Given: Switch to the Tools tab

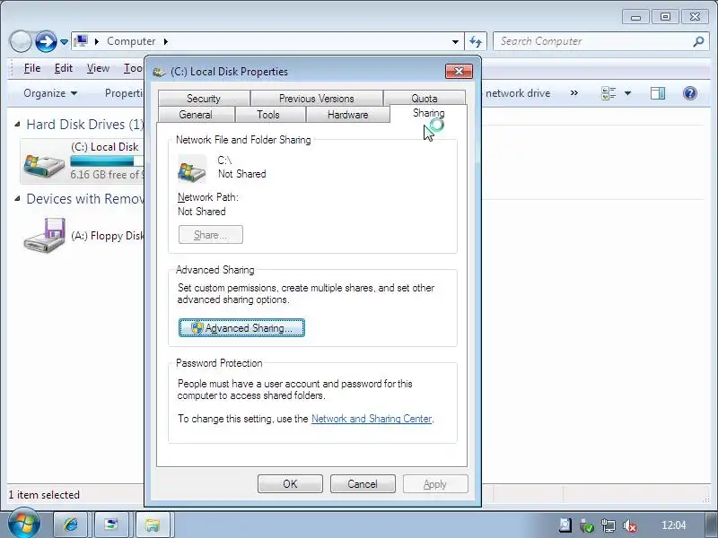Looking at the screenshot, I should tap(268, 115).
